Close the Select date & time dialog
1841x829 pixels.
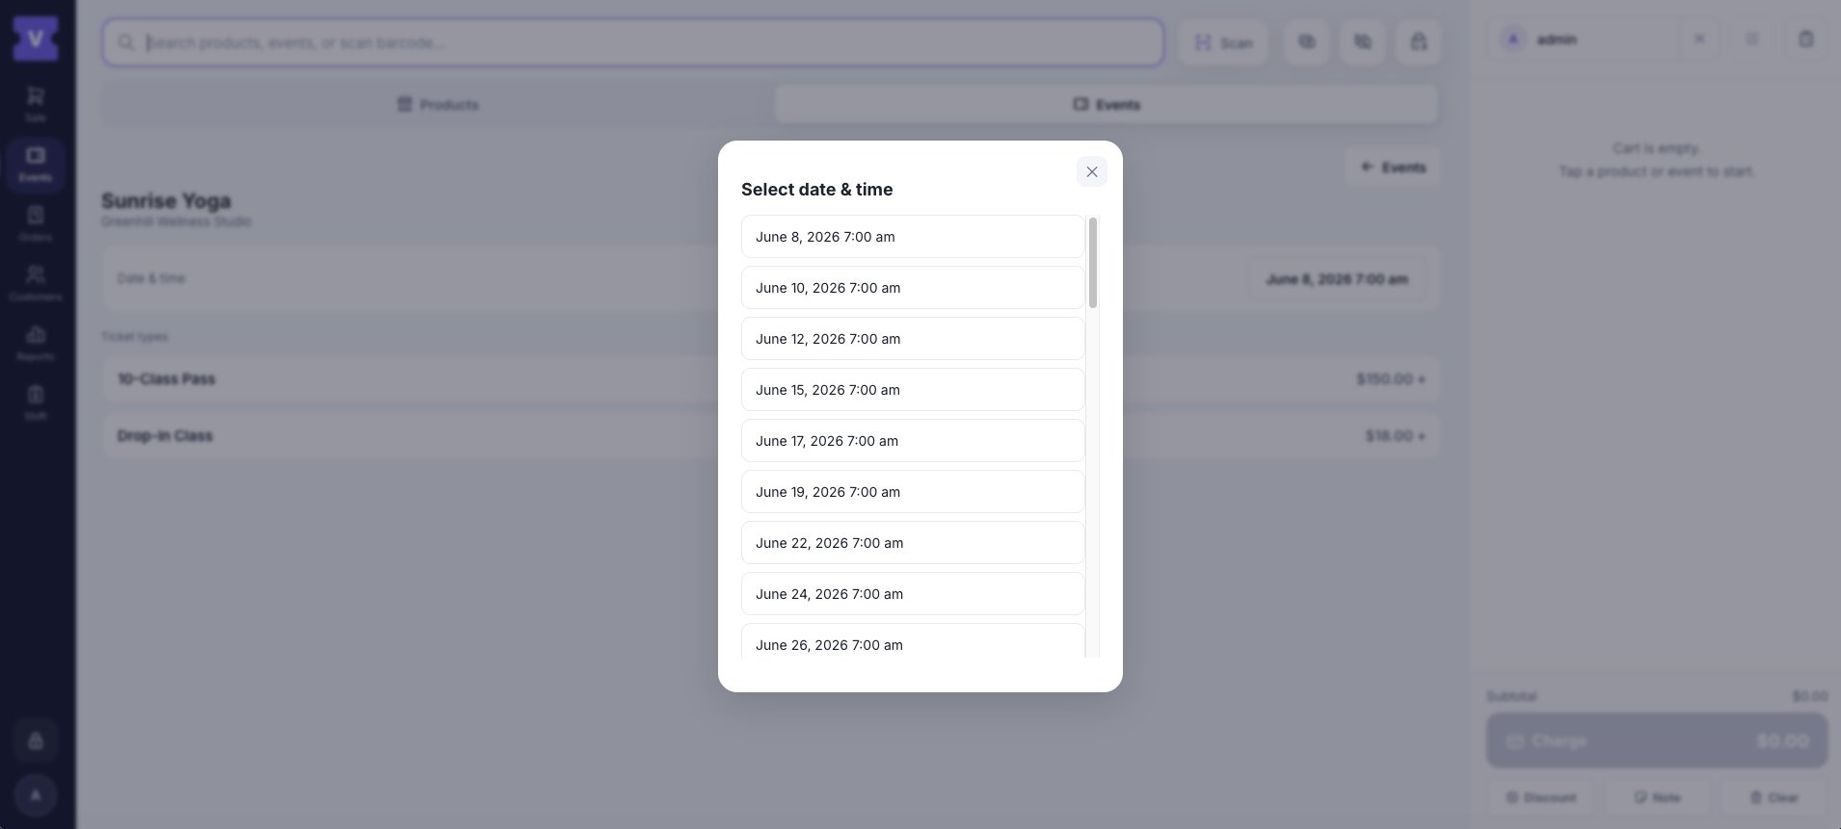coord(1091,171)
